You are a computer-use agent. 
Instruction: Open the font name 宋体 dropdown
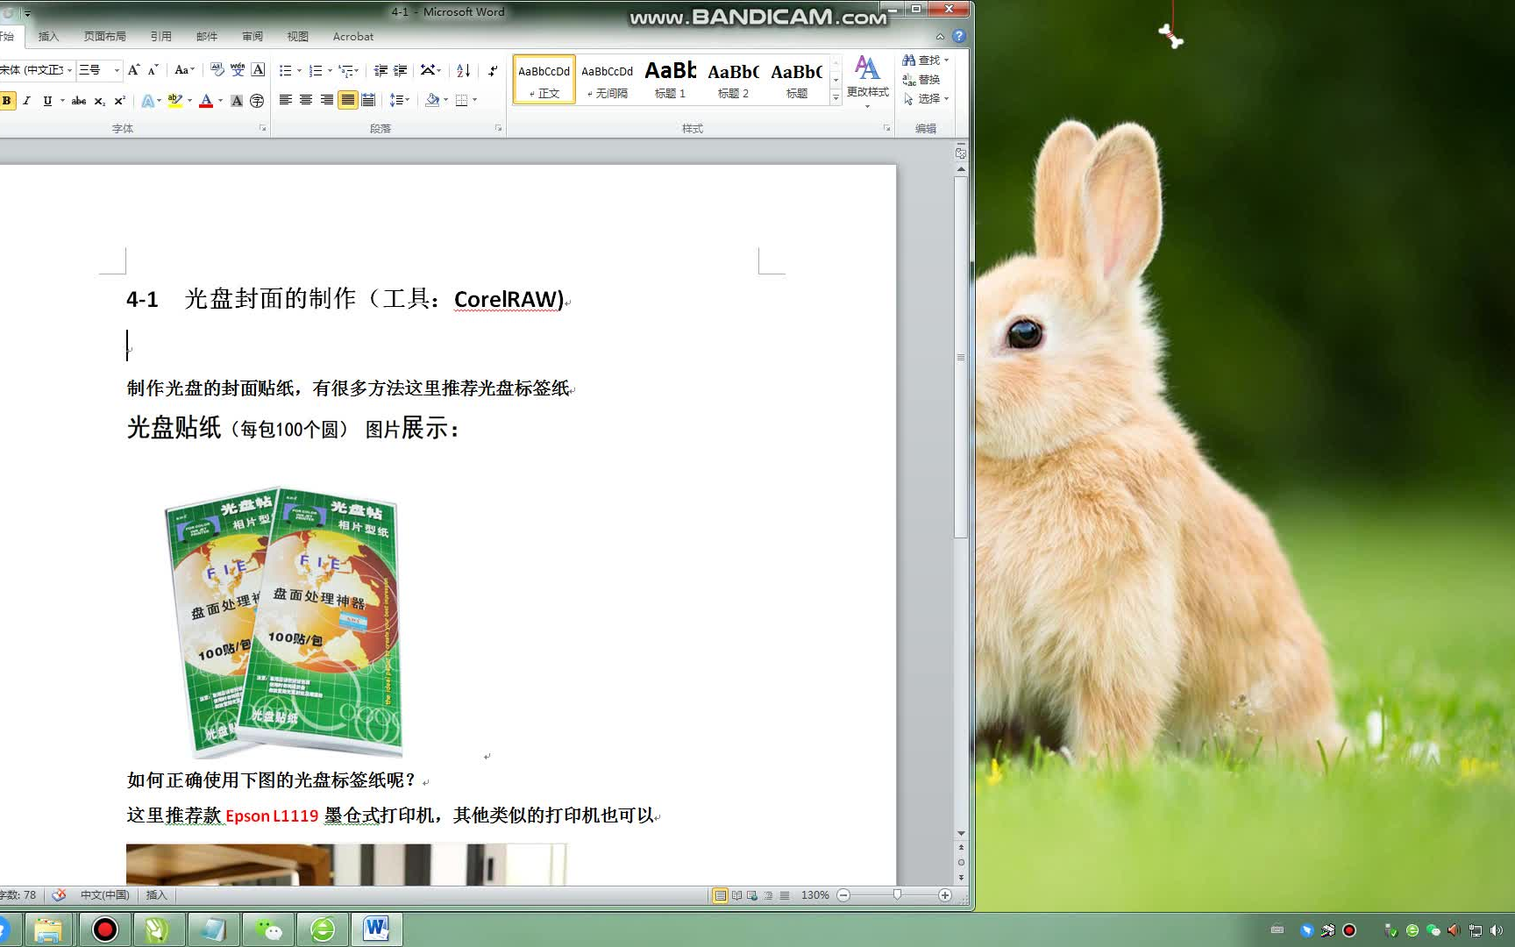pos(69,70)
